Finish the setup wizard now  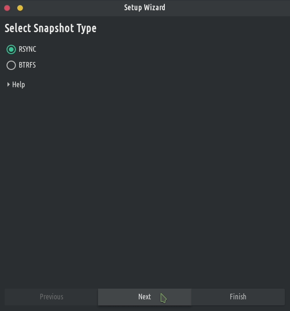point(238,297)
